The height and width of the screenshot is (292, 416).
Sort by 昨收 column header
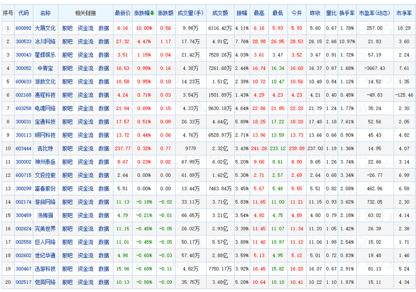(x=315, y=13)
